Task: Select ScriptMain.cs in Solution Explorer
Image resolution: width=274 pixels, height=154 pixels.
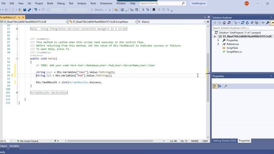Action: 234,52
